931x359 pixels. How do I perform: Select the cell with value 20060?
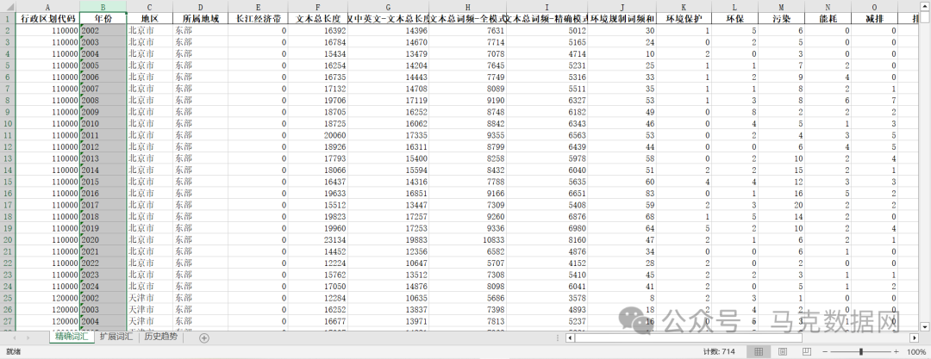coord(317,134)
